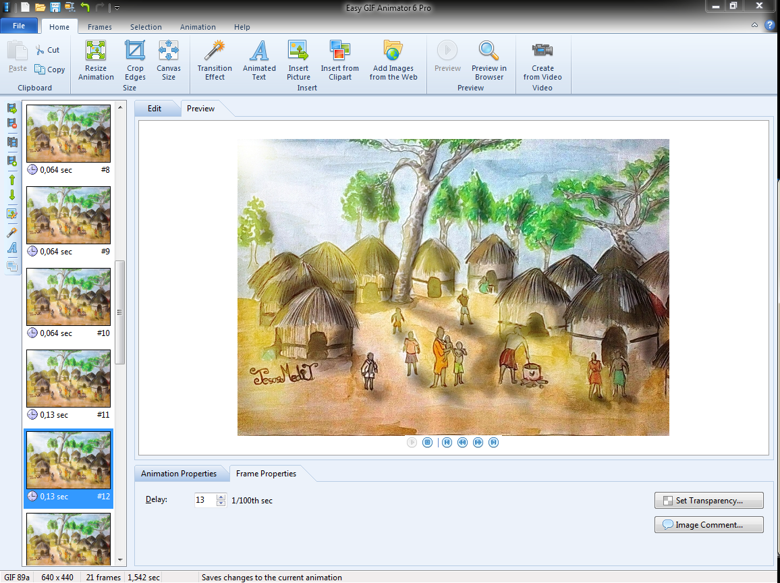Image resolution: width=780 pixels, height=583 pixels.
Task: Switch to the Home ribbon tab
Action: tap(59, 27)
